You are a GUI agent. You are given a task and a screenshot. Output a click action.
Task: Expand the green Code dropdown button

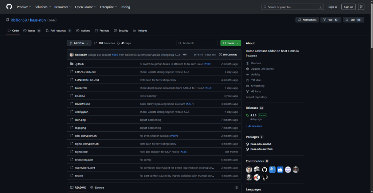[231, 43]
